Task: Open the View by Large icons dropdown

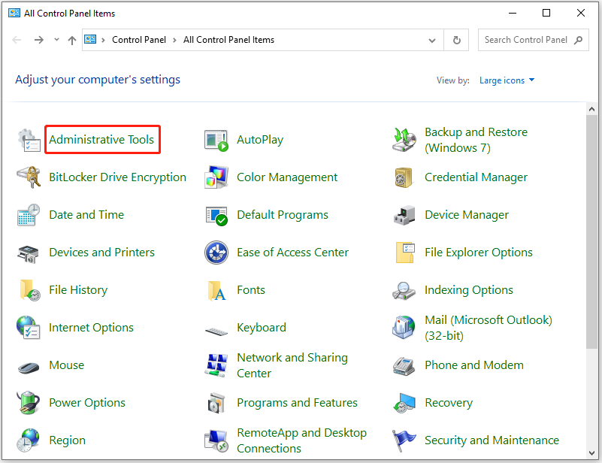Action: pos(507,80)
